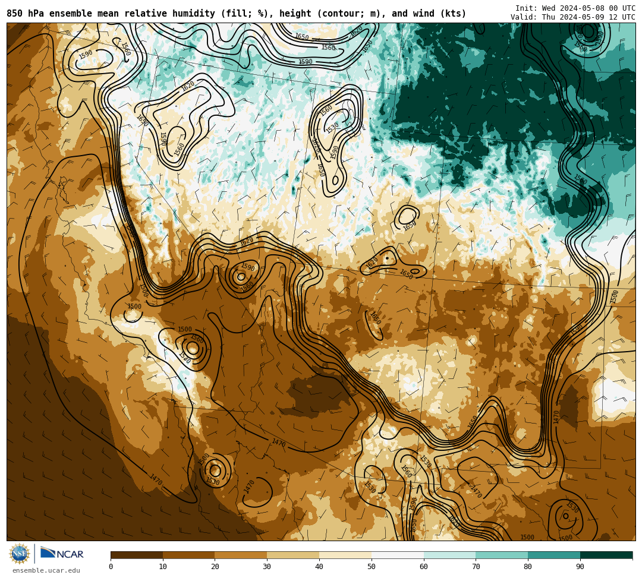Select the 10–20% brown colorbar segment
The width and height of the screenshot is (642, 578).
point(189,555)
